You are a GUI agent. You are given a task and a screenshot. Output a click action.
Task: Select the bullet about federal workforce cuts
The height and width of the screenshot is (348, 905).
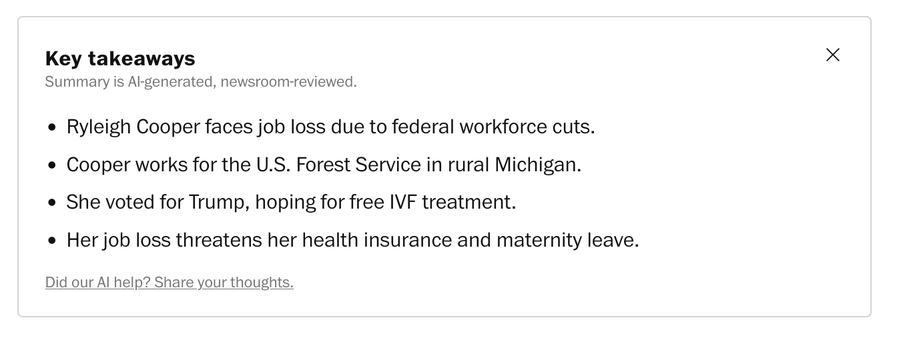click(x=330, y=127)
